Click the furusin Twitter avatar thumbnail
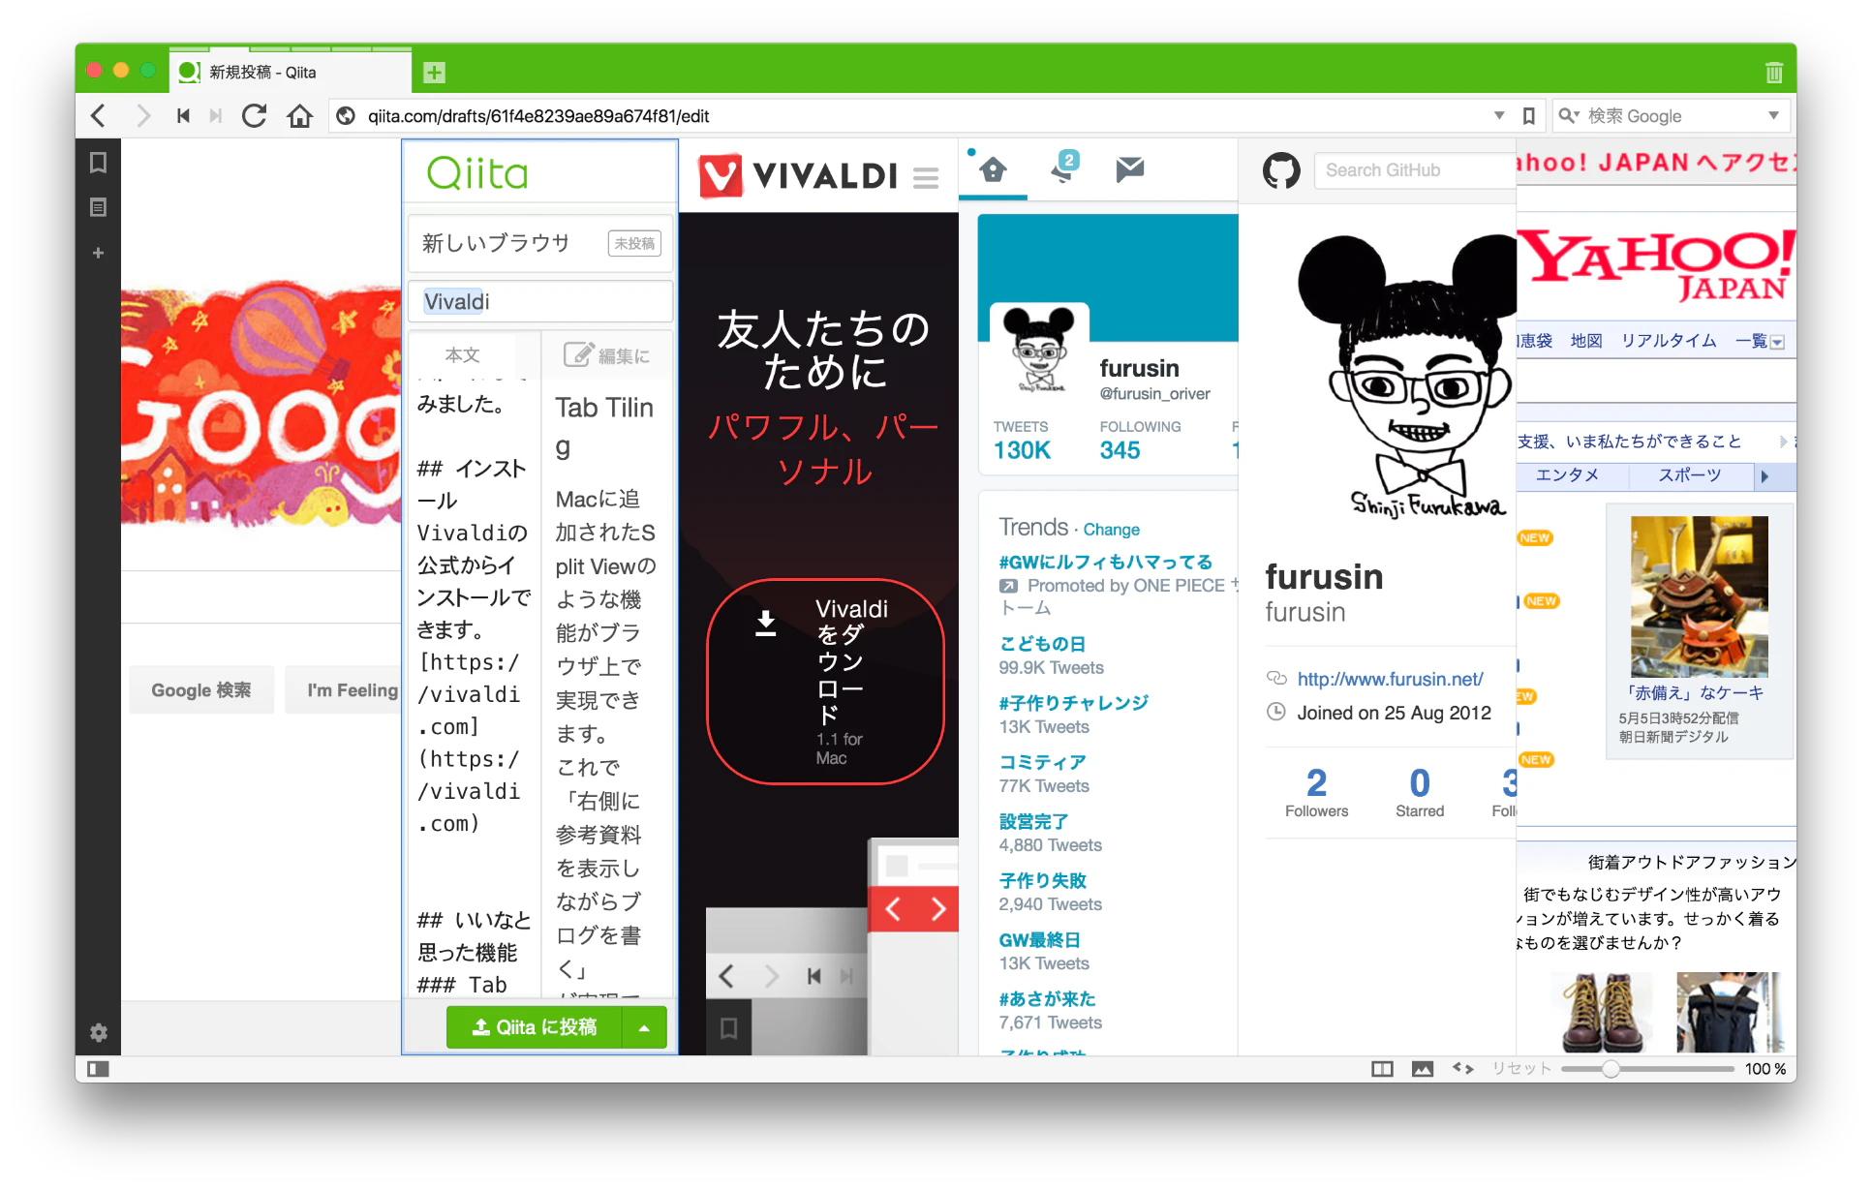Image resolution: width=1872 pixels, height=1190 pixels. [1039, 350]
